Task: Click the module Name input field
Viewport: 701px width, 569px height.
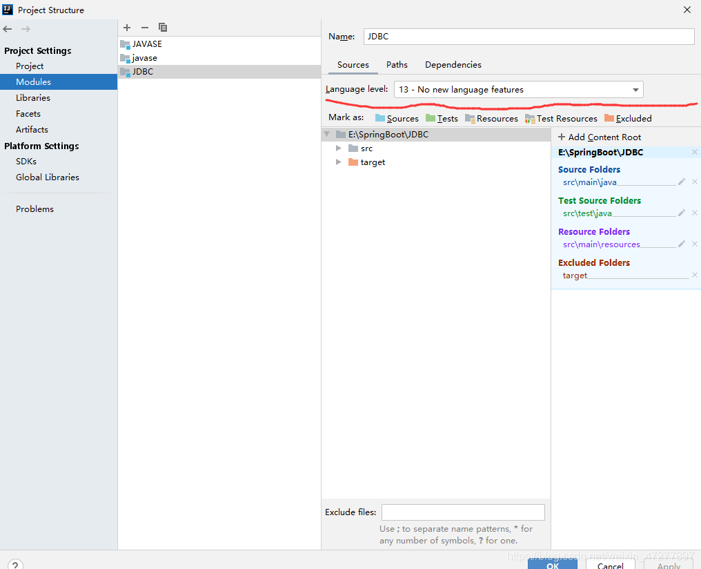Action: coord(529,37)
